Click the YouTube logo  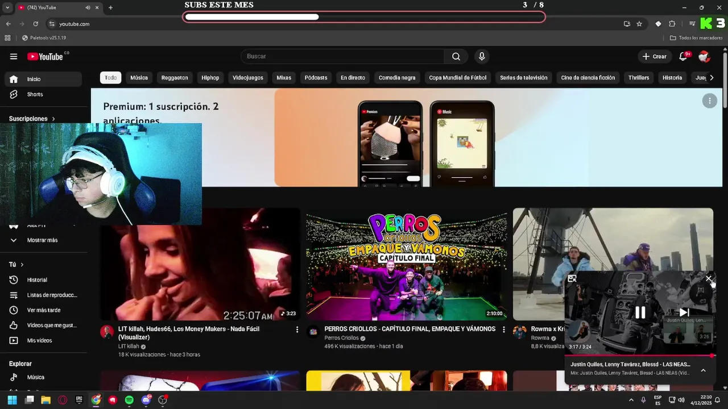45,56
